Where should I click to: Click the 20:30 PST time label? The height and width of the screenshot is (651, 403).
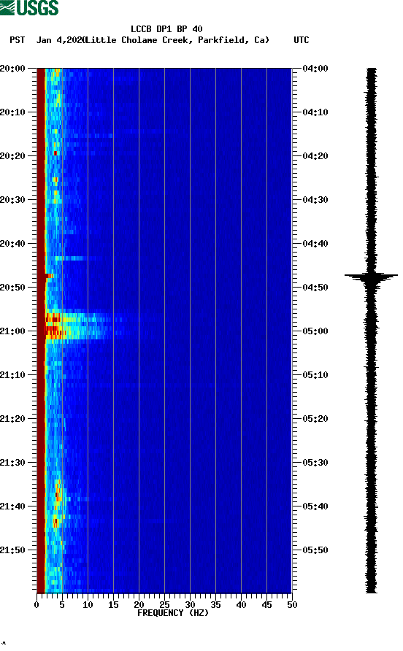[x=12, y=200]
